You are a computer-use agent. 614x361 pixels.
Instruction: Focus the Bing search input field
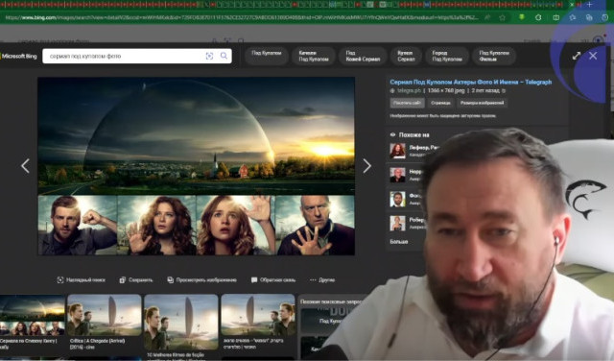pyautogui.click(x=126, y=56)
